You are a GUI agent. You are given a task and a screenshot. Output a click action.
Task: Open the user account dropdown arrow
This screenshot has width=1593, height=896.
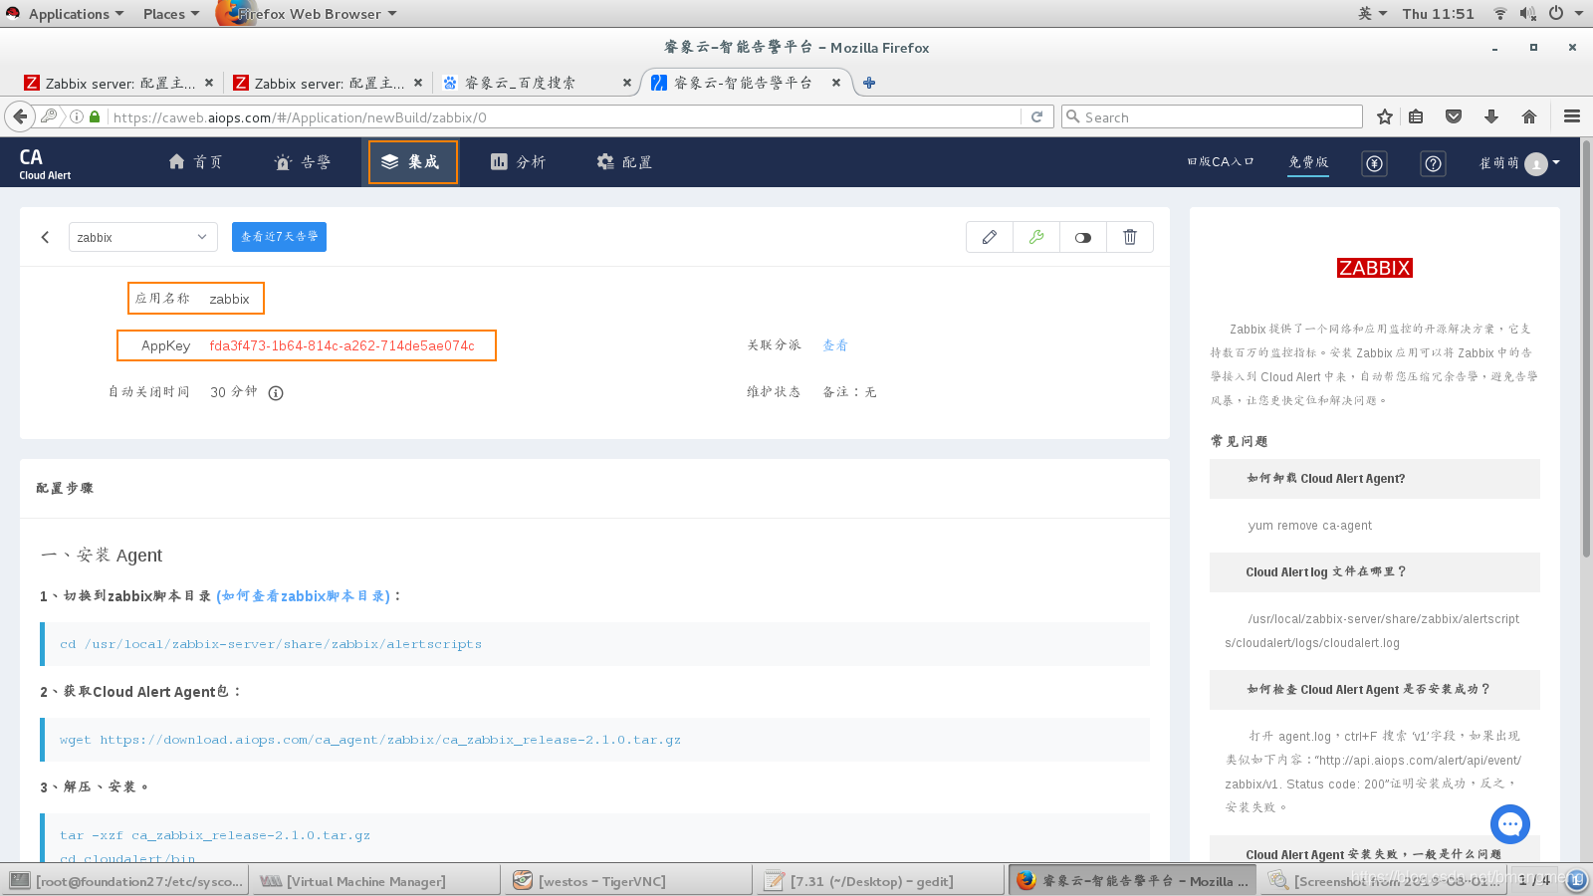pos(1556,162)
